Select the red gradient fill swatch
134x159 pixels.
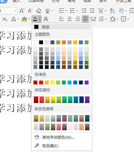[x=36, y=100]
